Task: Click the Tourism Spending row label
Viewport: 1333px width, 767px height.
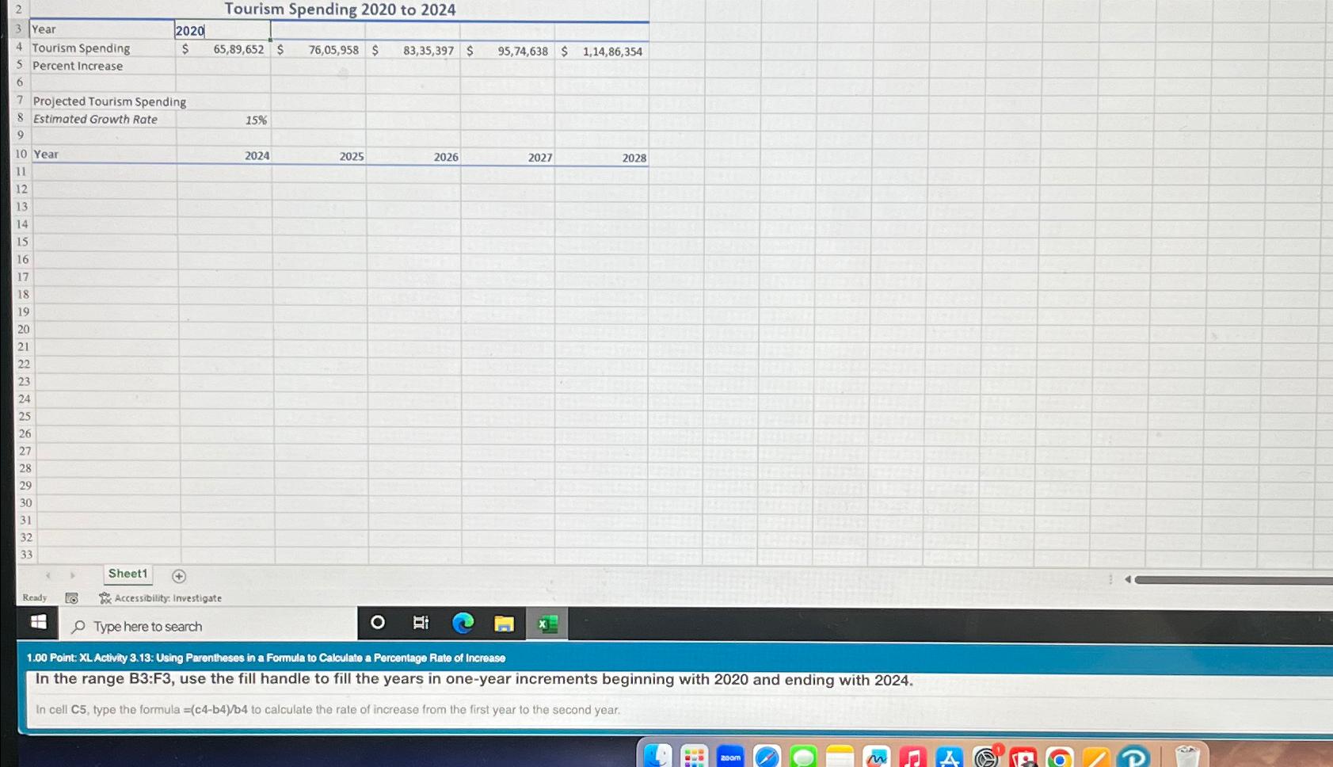Action: point(81,48)
